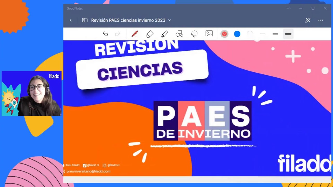The image size is (333, 187).
Task: Open the page sidebar panel icon
Action: click(x=85, y=20)
